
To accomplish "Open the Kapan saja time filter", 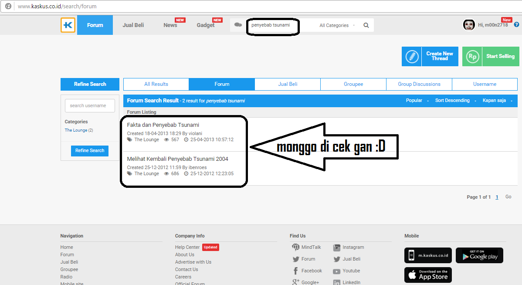I will (x=497, y=101).
